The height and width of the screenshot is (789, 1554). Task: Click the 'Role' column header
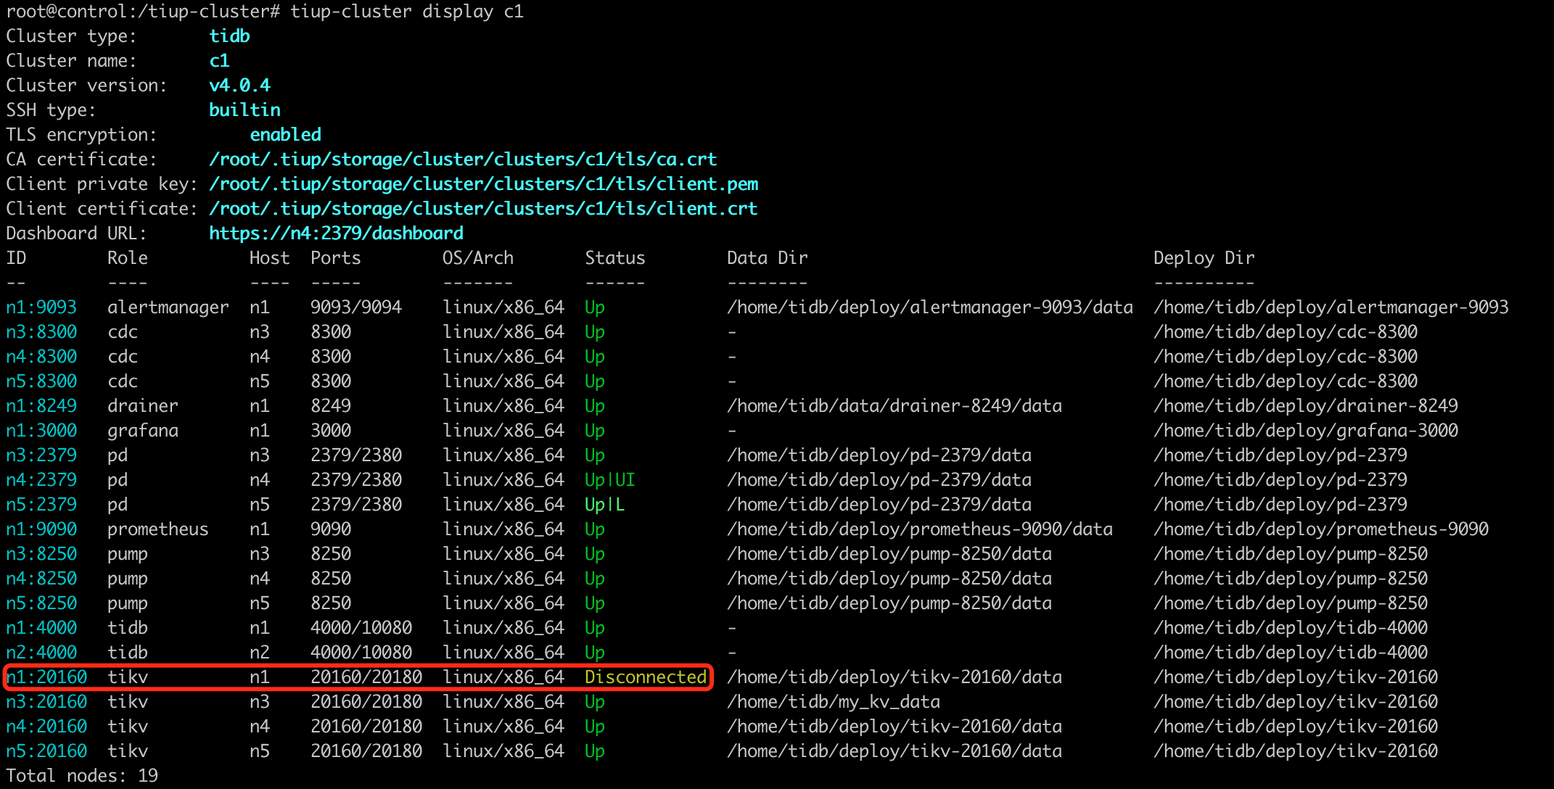click(x=128, y=258)
